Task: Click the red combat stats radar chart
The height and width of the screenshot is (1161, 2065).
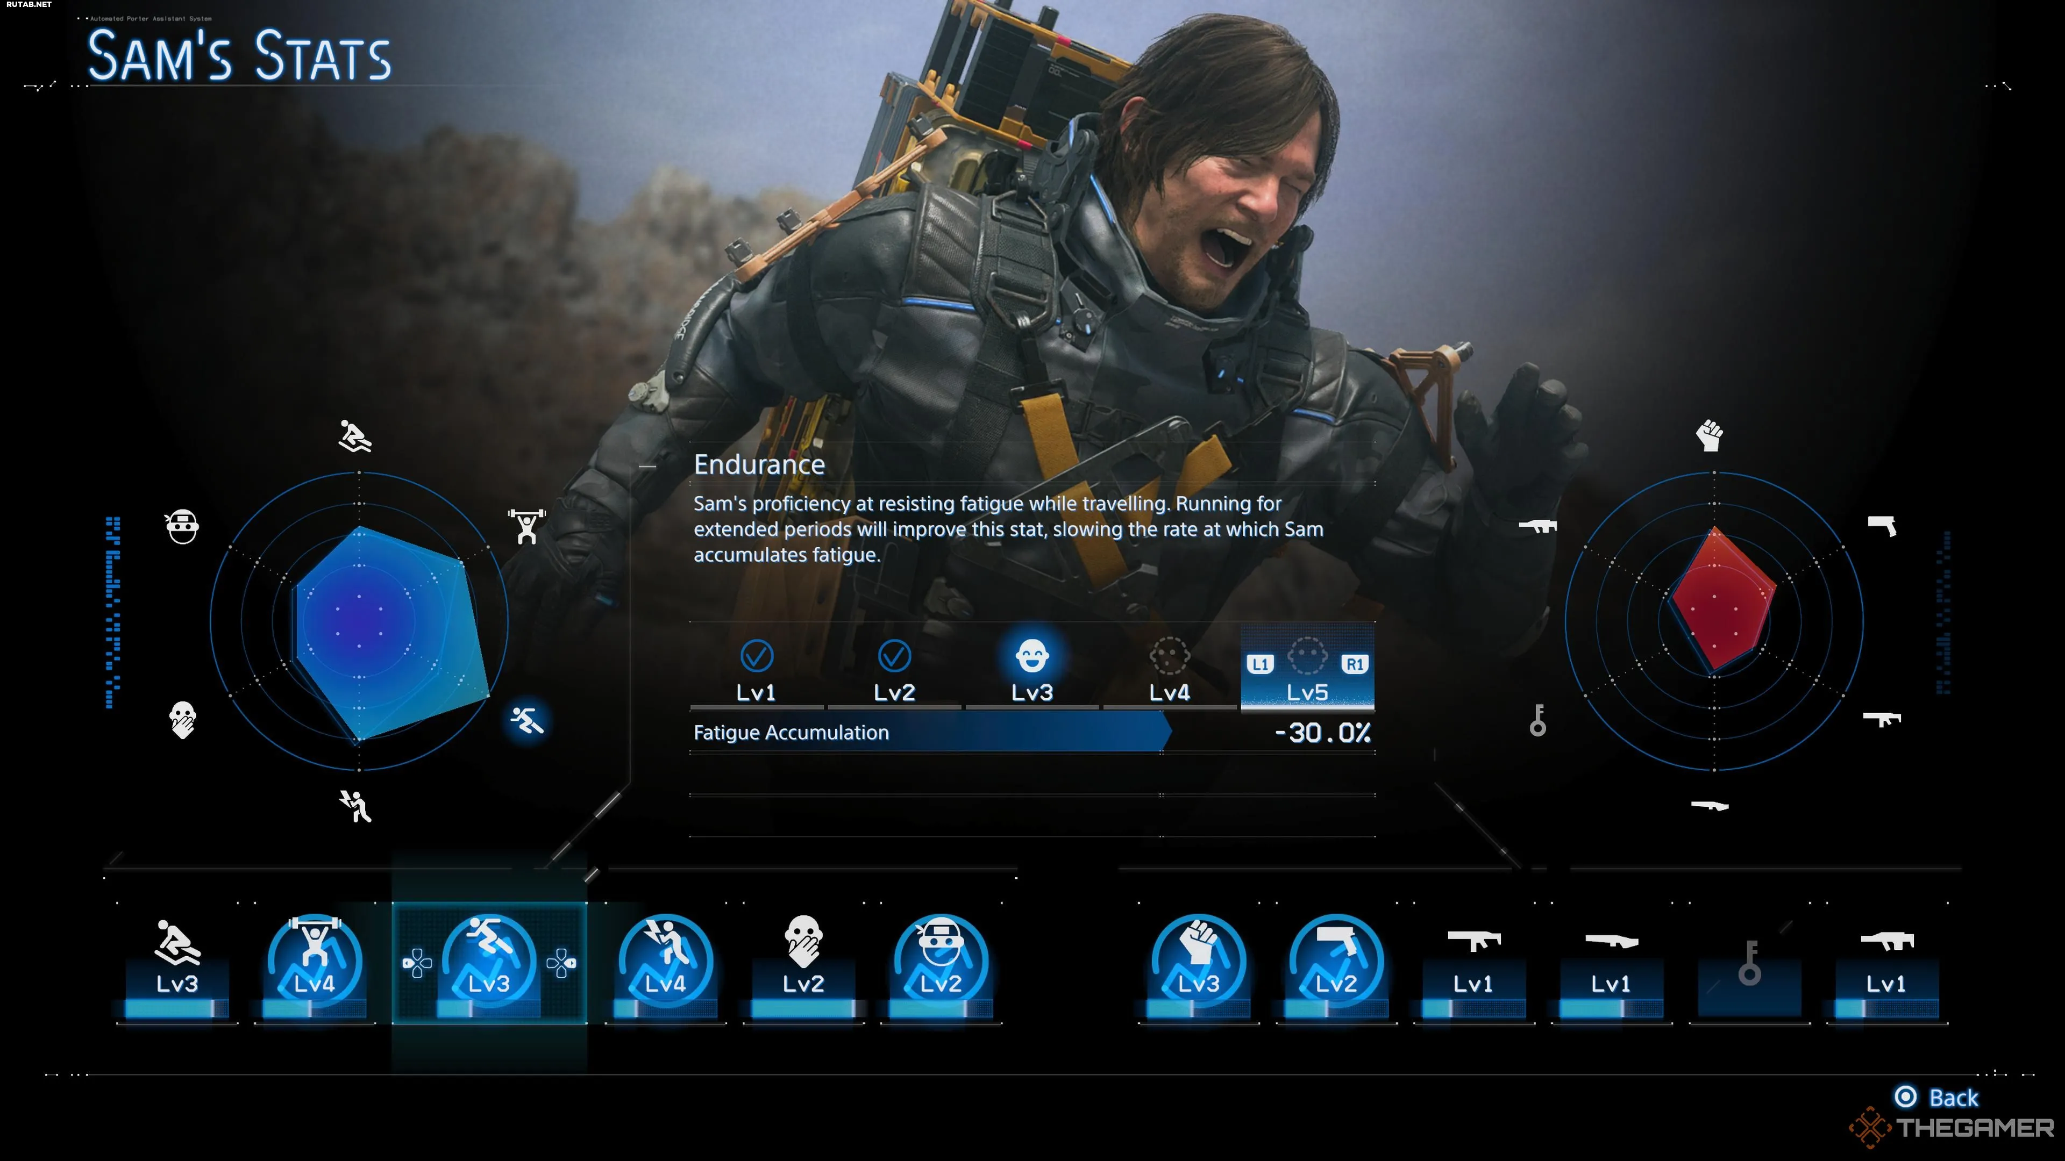Action: tap(1714, 621)
